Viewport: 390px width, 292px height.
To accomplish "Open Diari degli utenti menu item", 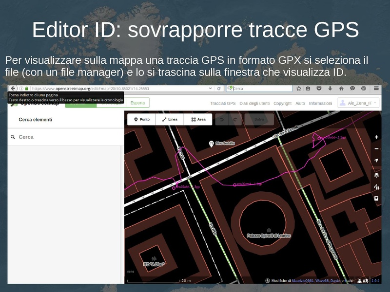I will [254, 103].
